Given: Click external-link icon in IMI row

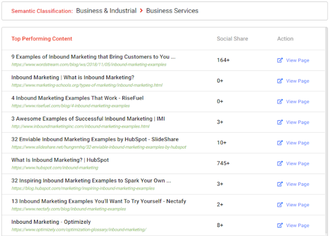Looking at the screenshot, I should pos(280,122).
